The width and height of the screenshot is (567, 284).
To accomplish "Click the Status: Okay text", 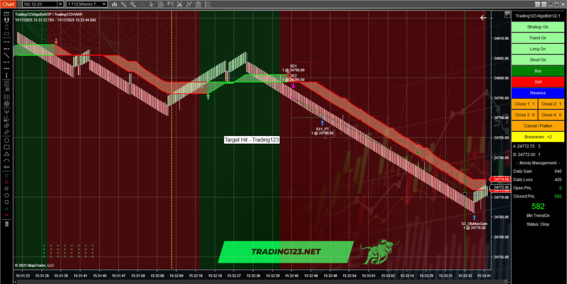I will [538, 224].
